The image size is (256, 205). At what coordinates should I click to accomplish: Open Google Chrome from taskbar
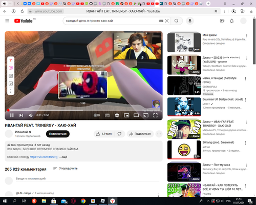pyautogui.click(x=83, y=201)
